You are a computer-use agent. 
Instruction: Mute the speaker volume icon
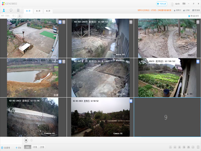(x=31, y=140)
